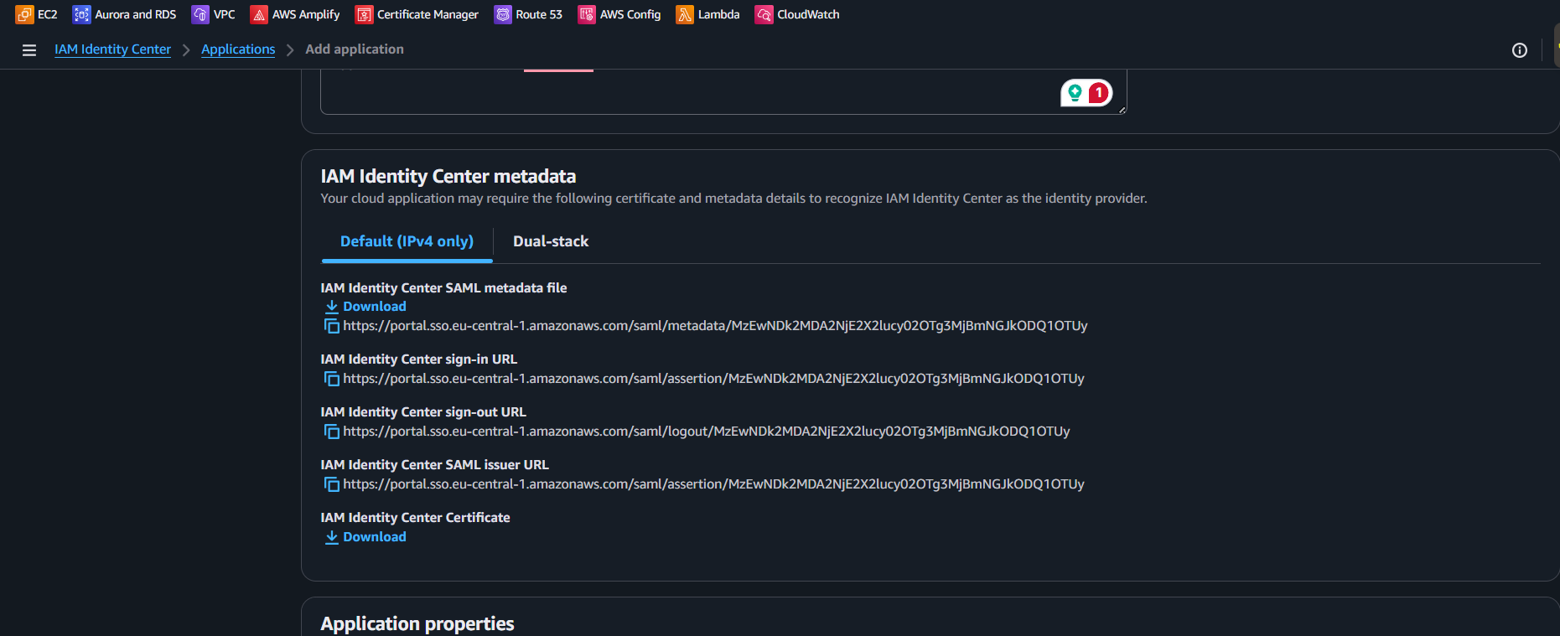Open the CloudWatch shortcut icon
The width and height of the screenshot is (1560, 636).
[x=764, y=14]
